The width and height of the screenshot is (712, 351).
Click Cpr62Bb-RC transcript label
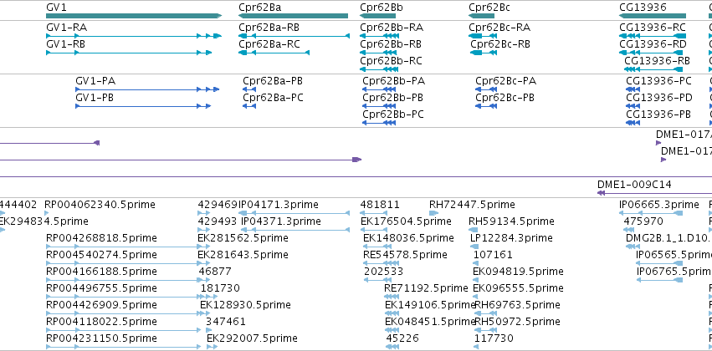point(391,61)
